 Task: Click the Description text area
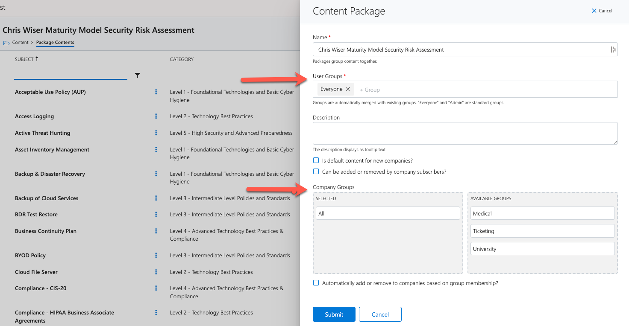[465, 133]
